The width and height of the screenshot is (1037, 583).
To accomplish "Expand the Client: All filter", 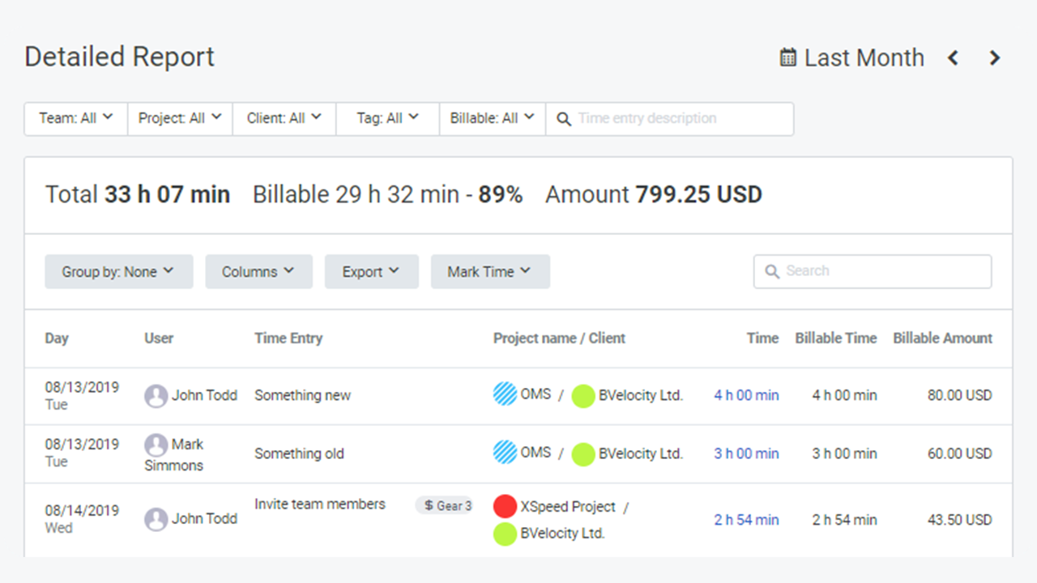I will 284,118.
